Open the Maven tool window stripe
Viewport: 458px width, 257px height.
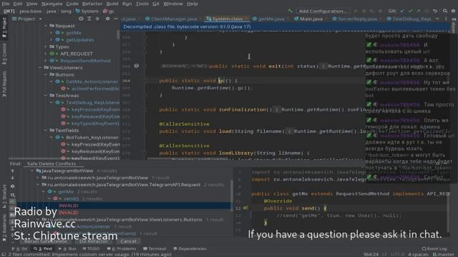(453, 26)
